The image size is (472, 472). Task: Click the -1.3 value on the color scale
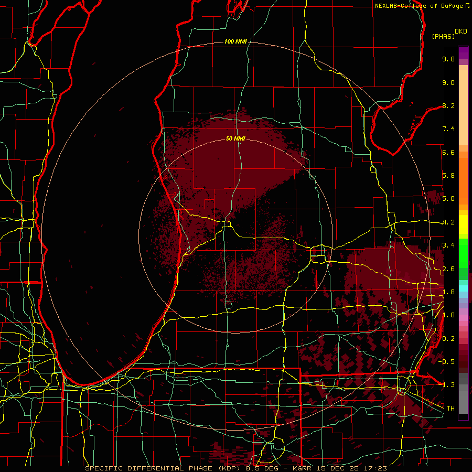coord(446,385)
